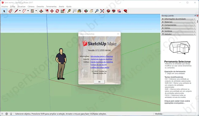This screenshot has height=116, width=199.
Task: Close the Sombras panel
Action: click(194, 31)
